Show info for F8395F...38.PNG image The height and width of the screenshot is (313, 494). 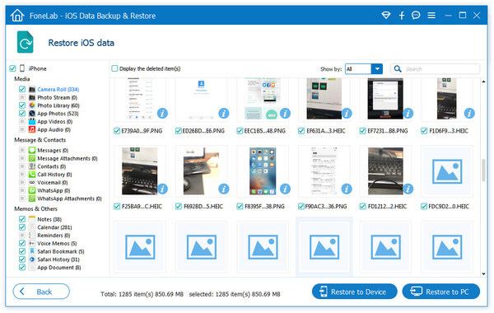(x=285, y=189)
